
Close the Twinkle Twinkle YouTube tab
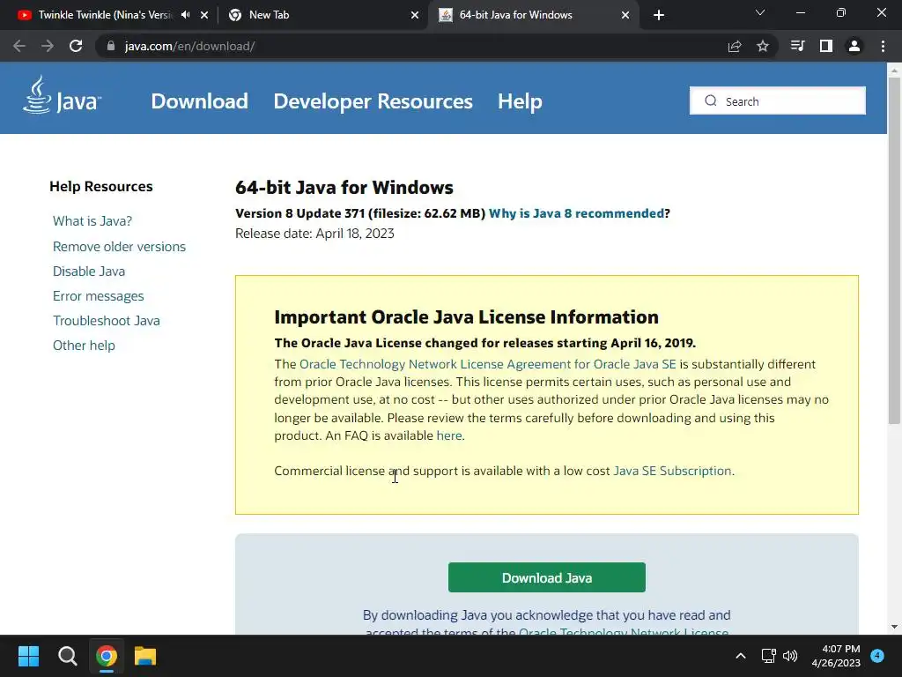(x=204, y=15)
